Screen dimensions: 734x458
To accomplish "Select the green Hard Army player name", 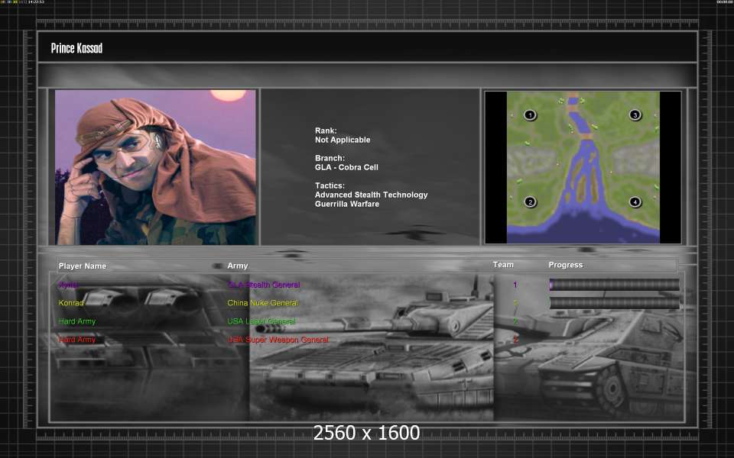I will click(76, 321).
